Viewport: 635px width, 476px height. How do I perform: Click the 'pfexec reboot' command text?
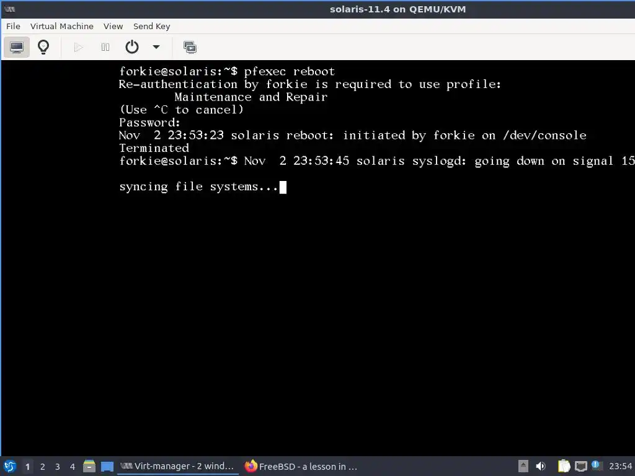point(289,72)
